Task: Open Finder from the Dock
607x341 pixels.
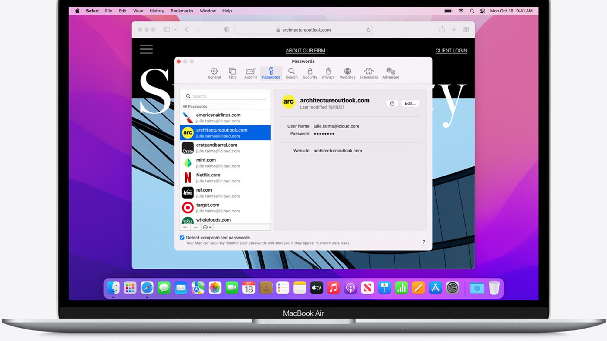Action: (113, 288)
